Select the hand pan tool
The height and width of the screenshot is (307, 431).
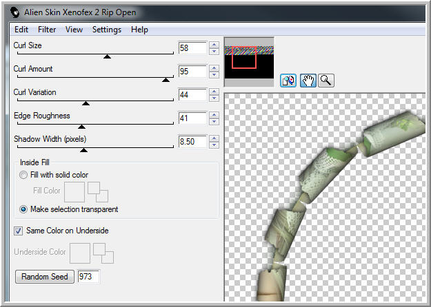308,81
